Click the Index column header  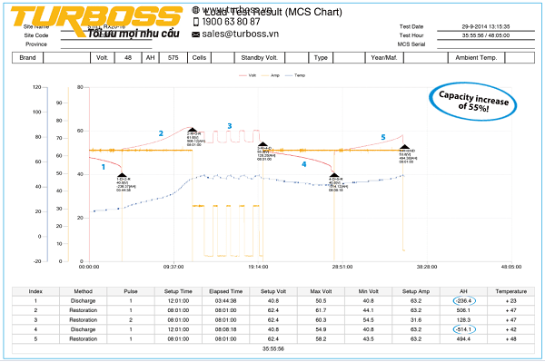[35, 291]
